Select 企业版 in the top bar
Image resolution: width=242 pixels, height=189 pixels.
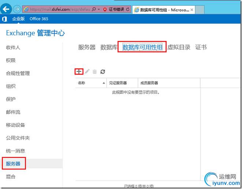[x=18, y=19]
